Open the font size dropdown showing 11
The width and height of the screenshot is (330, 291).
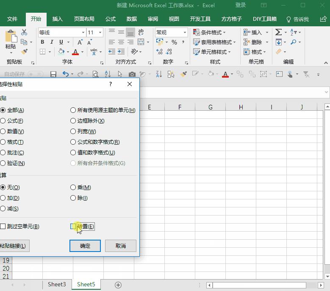(100, 32)
